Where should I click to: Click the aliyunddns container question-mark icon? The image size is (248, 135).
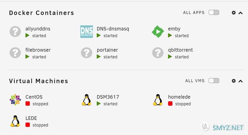point(15,31)
